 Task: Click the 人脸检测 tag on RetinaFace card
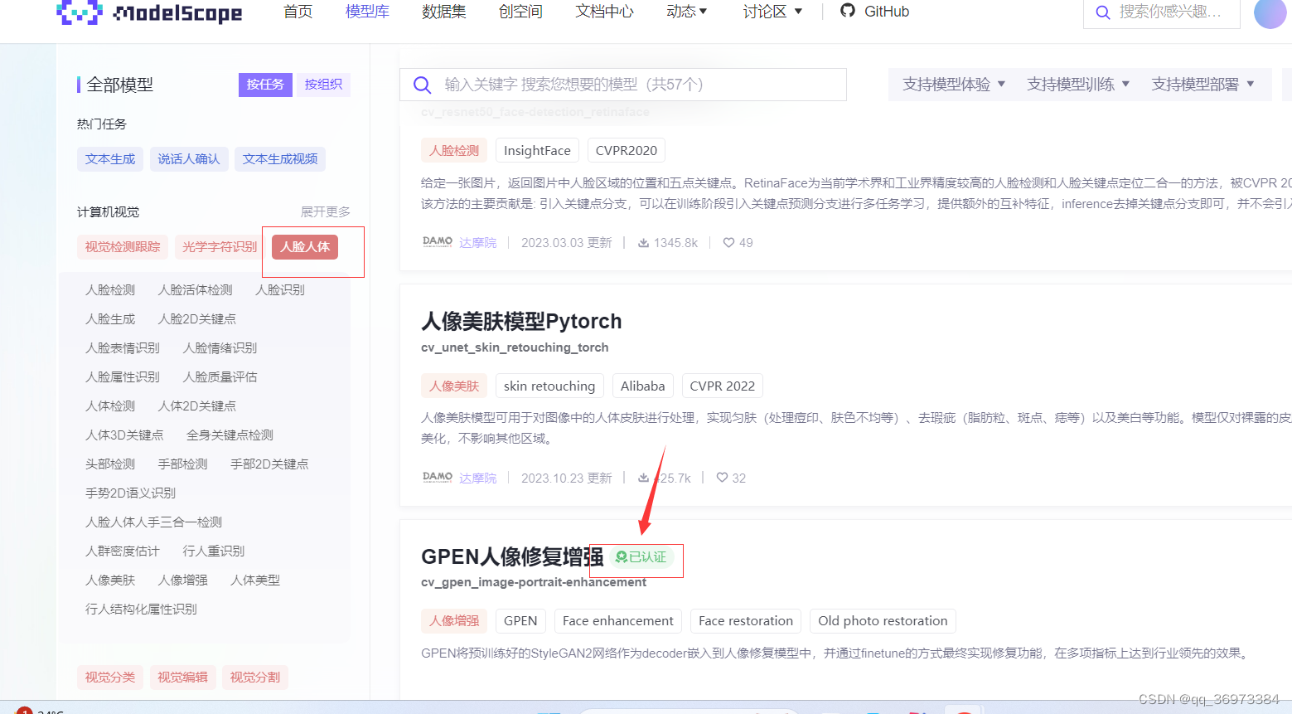[454, 151]
